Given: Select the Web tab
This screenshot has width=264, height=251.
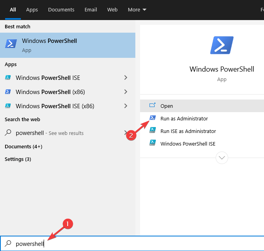Looking at the screenshot, I should pyautogui.click(x=112, y=9).
